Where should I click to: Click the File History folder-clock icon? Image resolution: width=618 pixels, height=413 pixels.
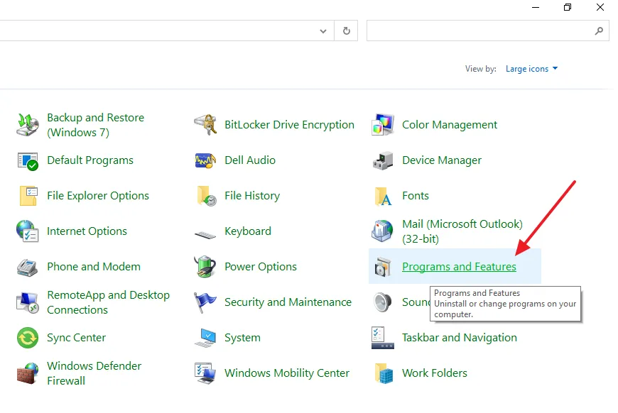206,196
